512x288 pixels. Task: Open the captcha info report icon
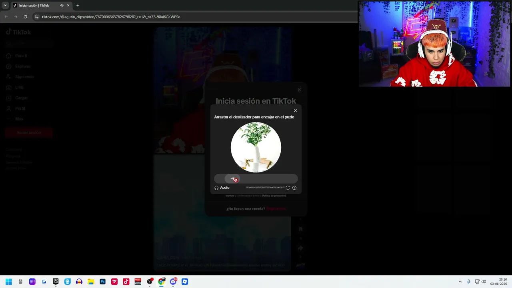294,188
